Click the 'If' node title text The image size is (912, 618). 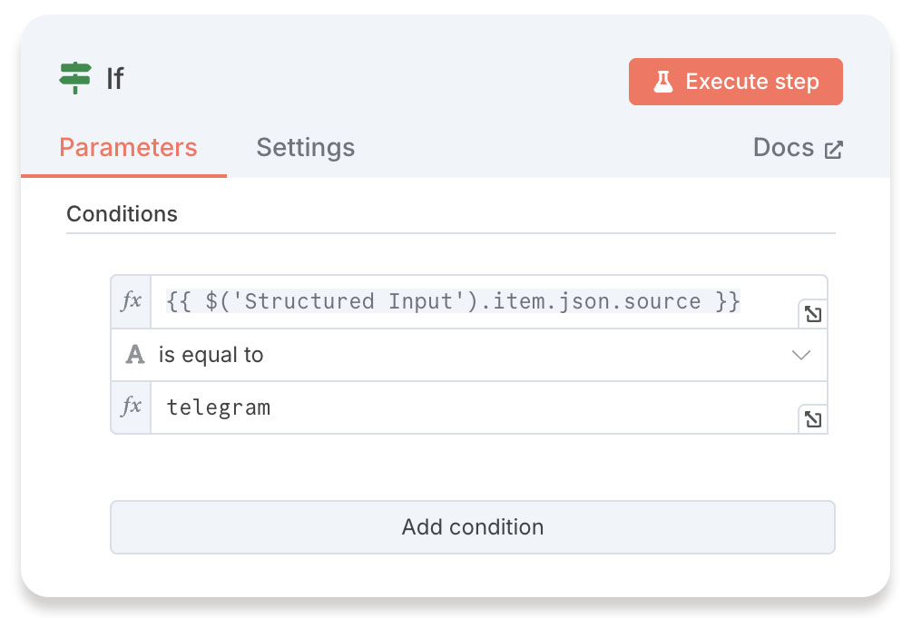click(114, 79)
